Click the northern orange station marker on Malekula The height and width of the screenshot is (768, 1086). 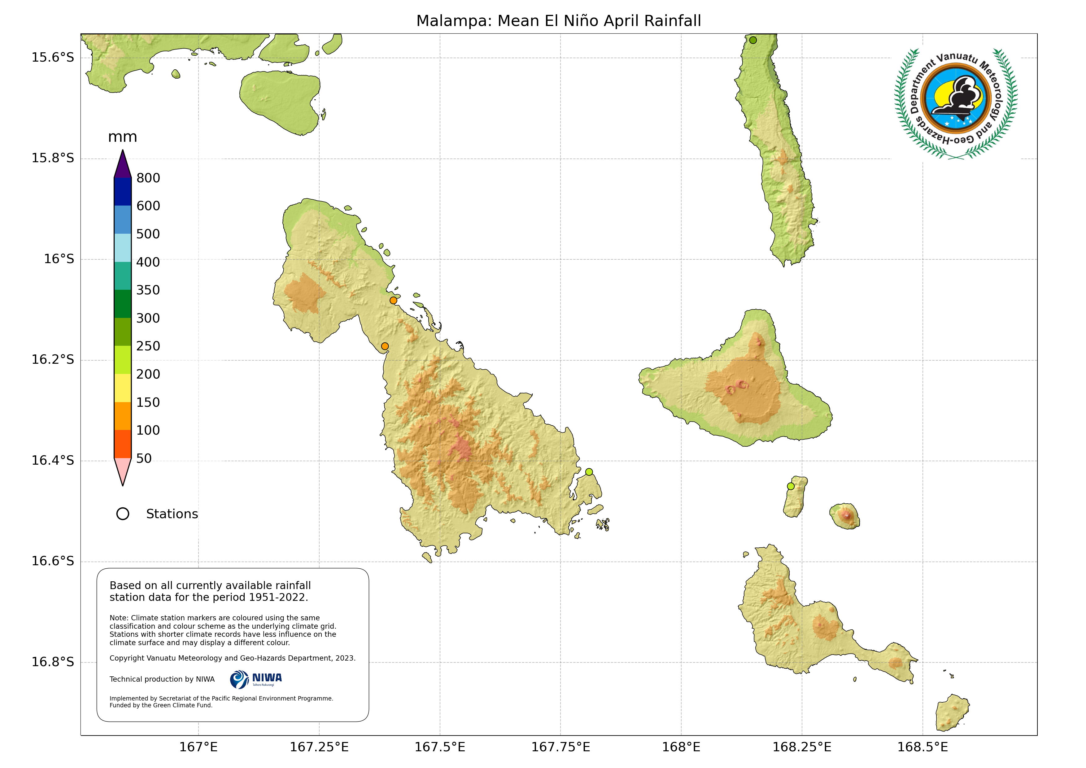click(x=393, y=300)
